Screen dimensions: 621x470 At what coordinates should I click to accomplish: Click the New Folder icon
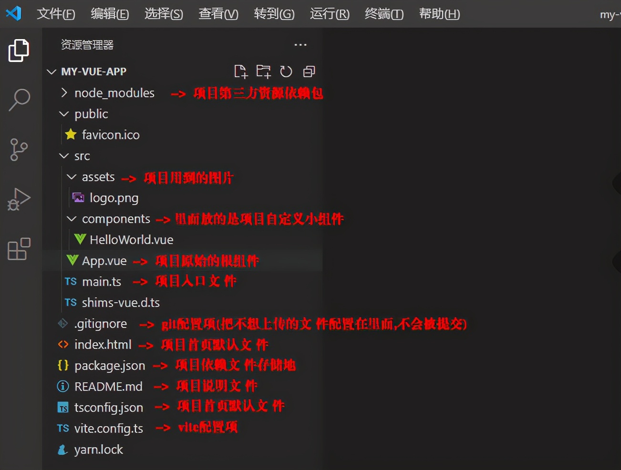(263, 71)
